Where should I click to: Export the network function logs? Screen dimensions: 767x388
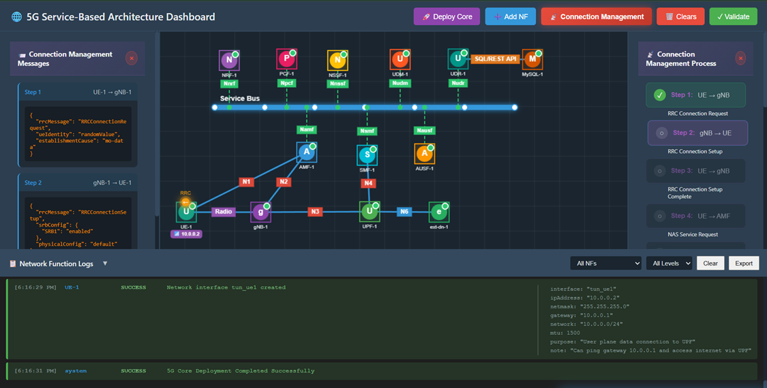(743, 263)
